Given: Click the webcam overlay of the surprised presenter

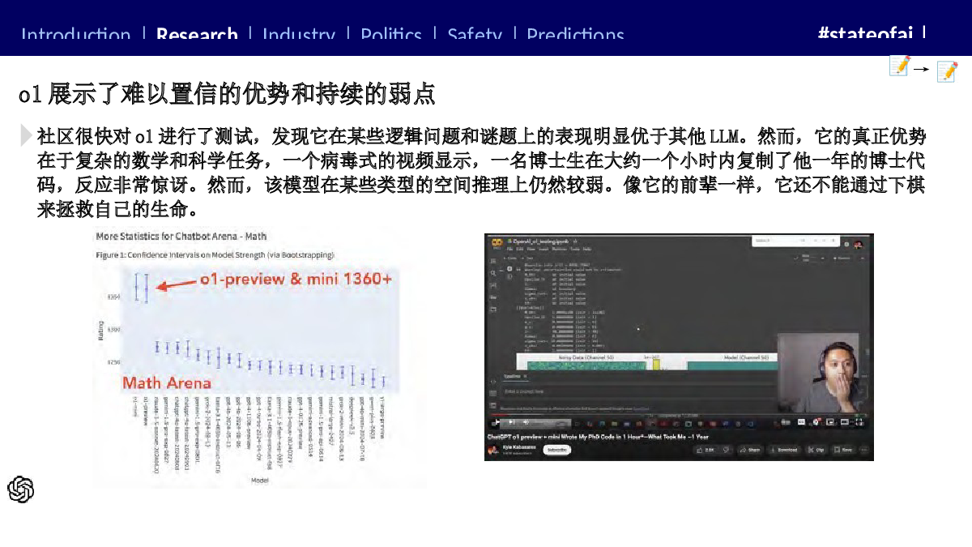Looking at the screenshot, I should (818, 372).
